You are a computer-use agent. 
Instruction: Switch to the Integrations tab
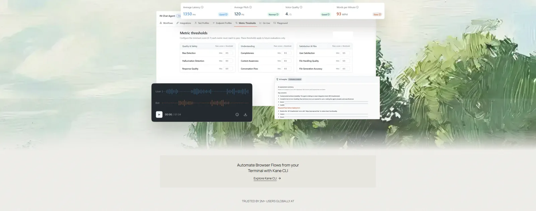click(184, 23)
